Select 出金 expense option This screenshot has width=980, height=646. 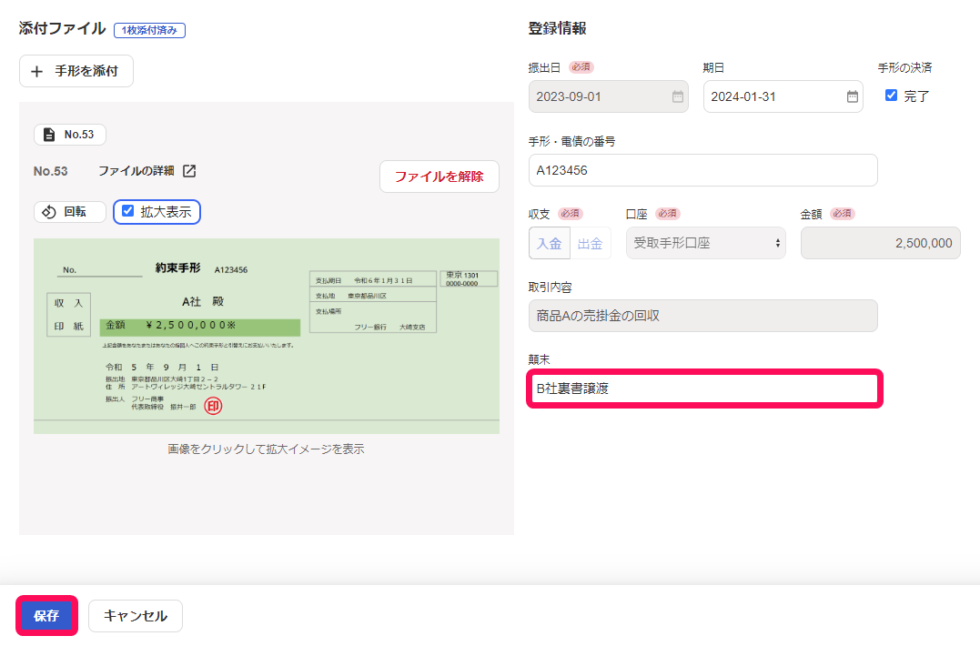[590, 243]
